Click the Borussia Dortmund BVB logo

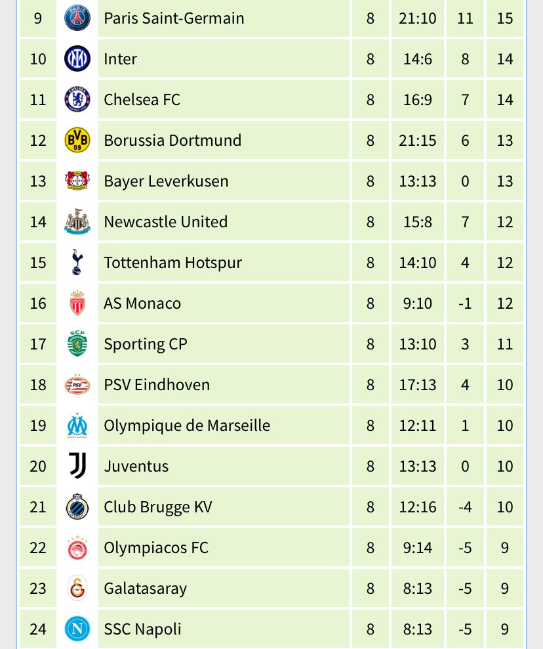click(x=77, y=141)
